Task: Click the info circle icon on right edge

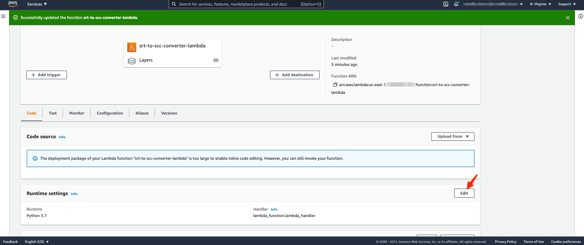Action: click(x=580, y=16)
